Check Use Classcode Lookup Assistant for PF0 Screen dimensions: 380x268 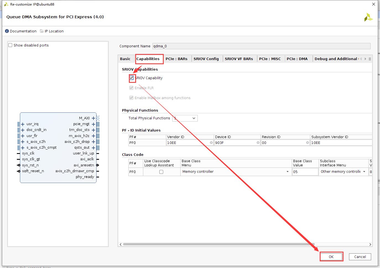[161, 172]
